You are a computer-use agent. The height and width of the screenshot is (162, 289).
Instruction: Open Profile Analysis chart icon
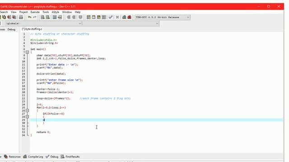124,17
